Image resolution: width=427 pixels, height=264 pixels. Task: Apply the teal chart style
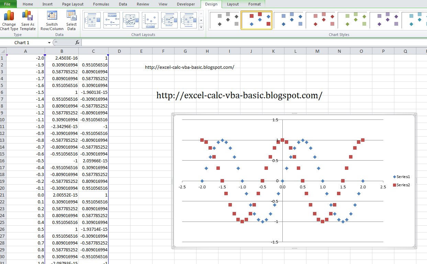[x=414, y=20]
